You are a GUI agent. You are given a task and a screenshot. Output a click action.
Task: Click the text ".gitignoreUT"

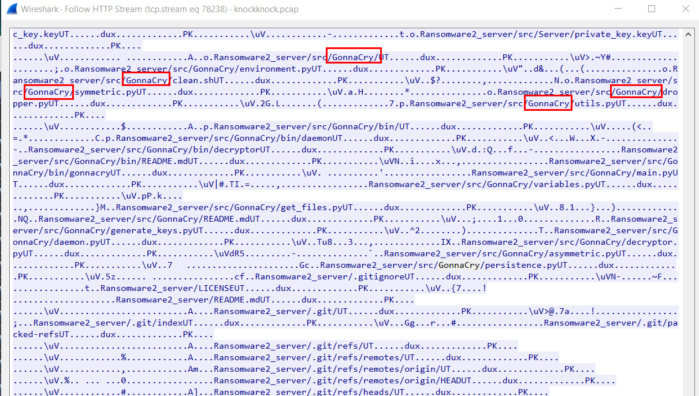tap(386, 277)
